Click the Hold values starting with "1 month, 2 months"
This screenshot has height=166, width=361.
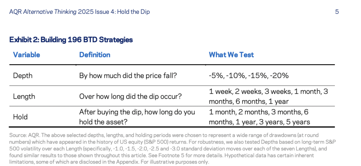tap(259, 117)
